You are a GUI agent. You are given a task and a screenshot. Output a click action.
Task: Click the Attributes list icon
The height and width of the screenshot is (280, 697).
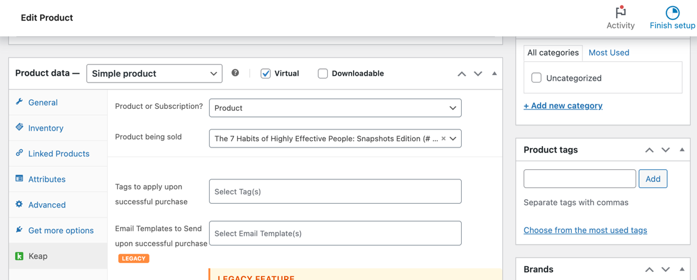pos(19,179)
